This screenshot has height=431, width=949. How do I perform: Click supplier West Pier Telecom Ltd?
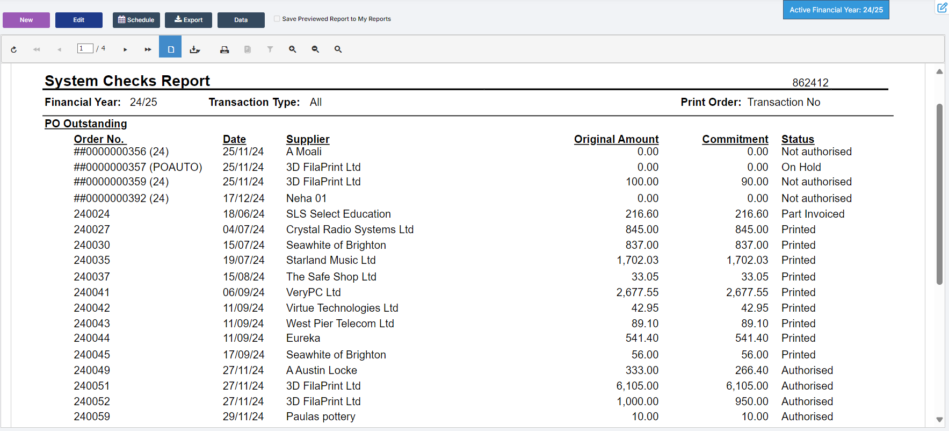pos(340,324)
